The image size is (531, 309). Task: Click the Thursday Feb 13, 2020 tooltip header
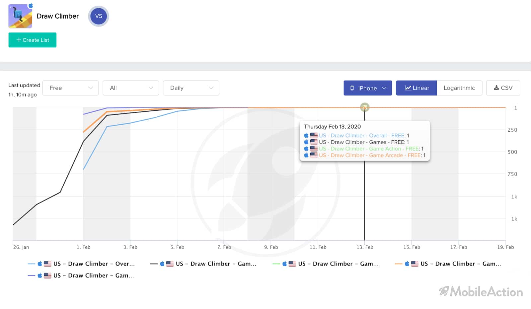[x=332, y=127]
